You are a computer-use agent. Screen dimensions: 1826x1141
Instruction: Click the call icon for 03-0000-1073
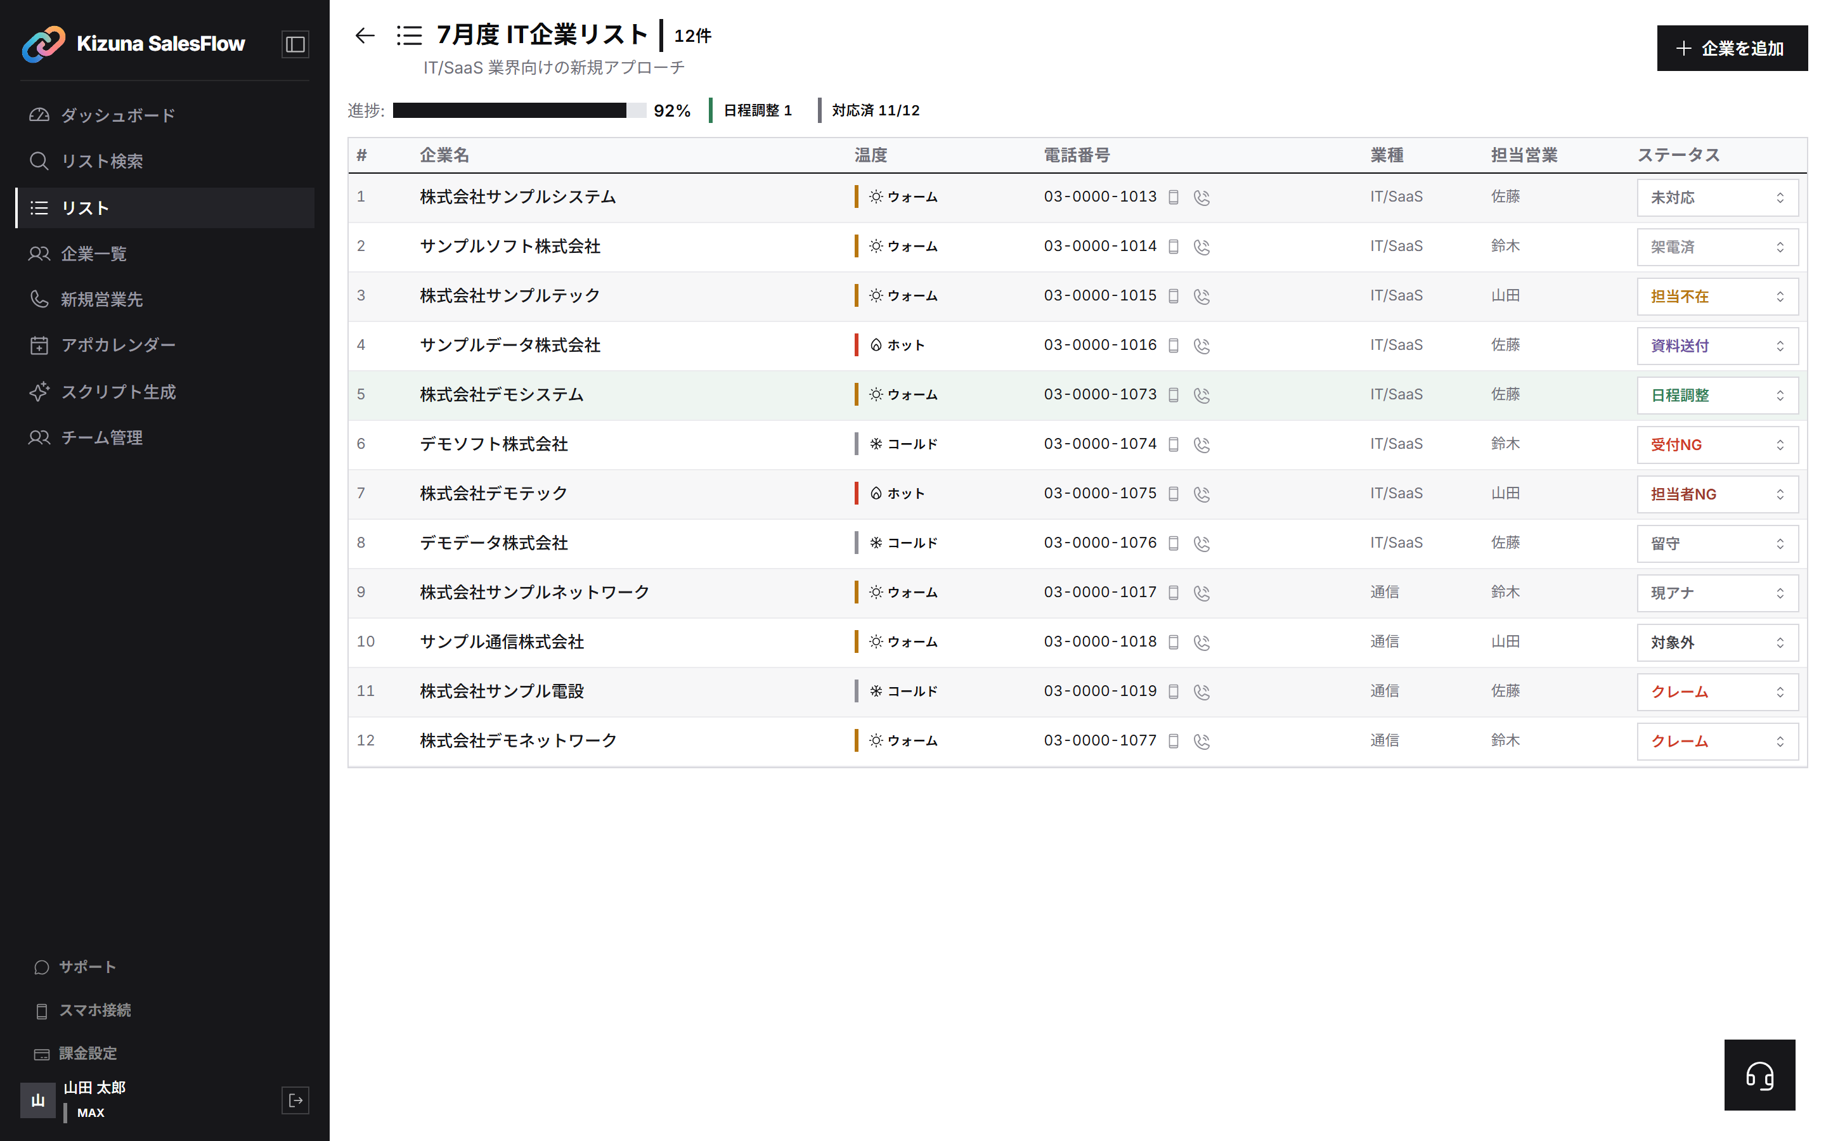click(1201, 395)
